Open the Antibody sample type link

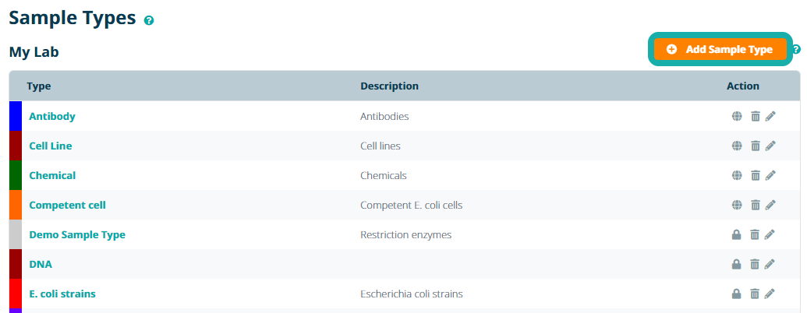pos(52,116)
